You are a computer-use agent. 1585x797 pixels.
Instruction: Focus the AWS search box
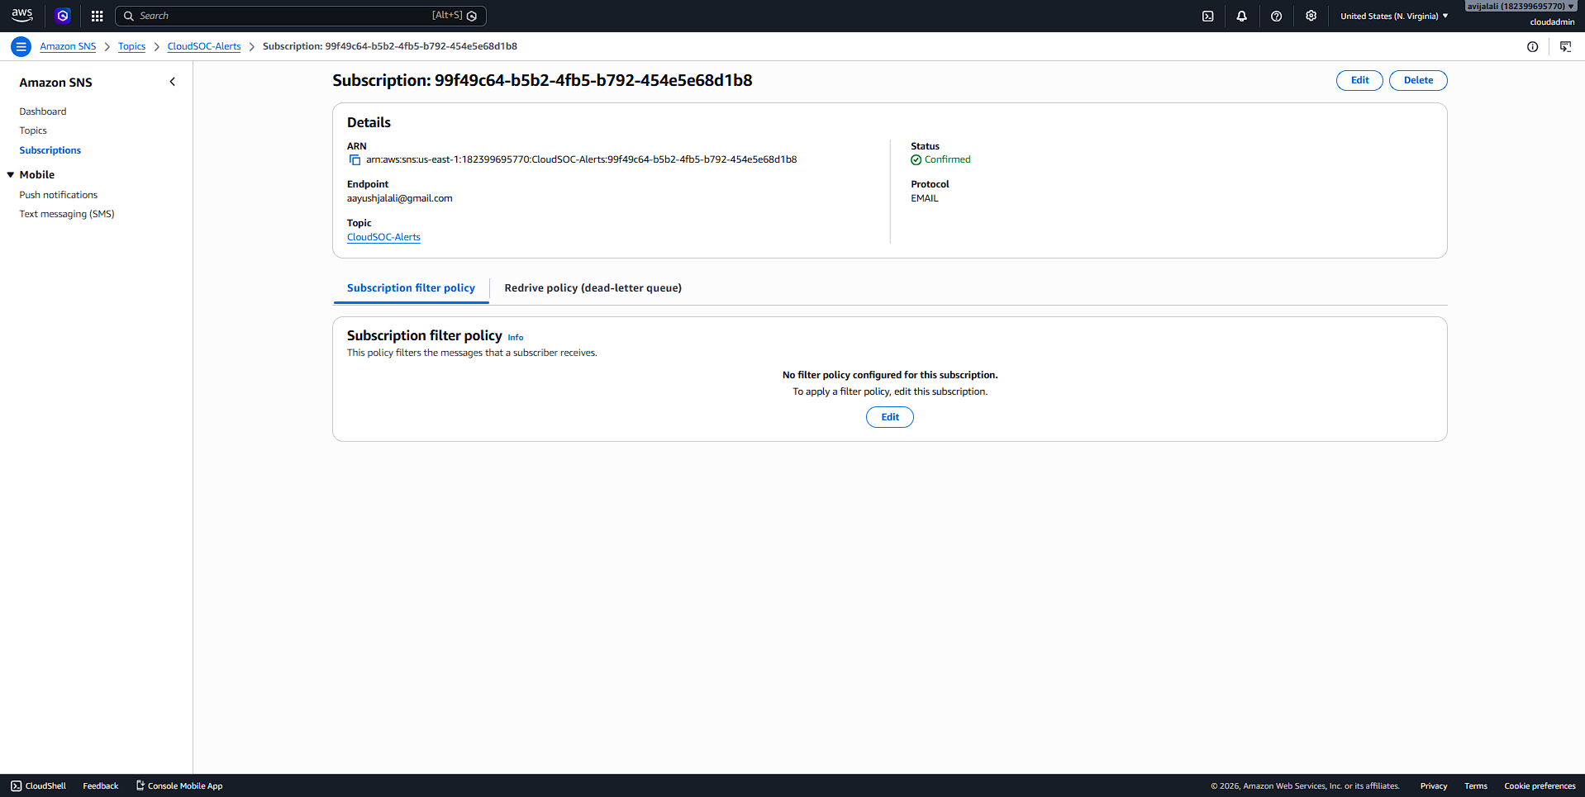301,16
